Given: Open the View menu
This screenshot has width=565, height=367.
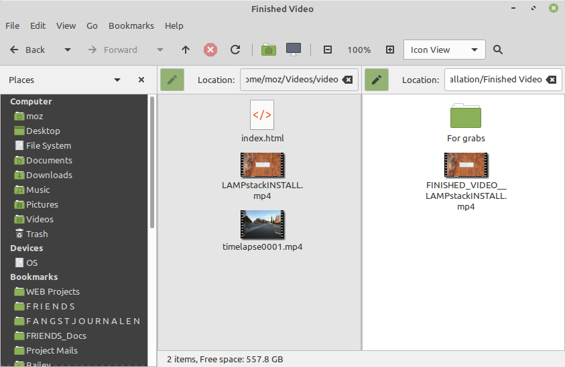Looking at the screenshot, I should coord(66,25).
